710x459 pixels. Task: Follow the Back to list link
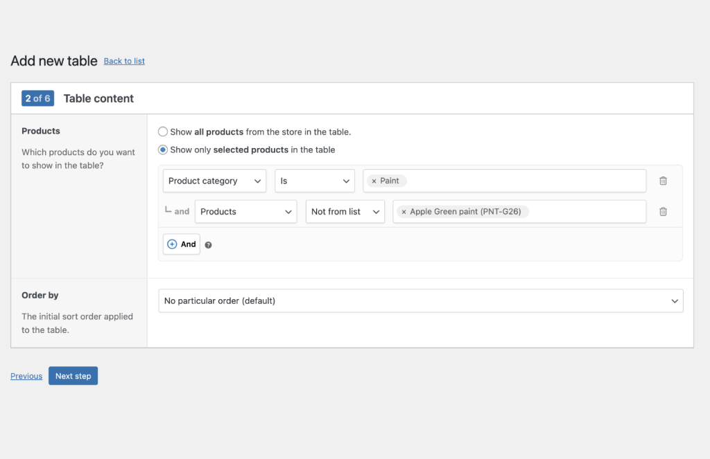123,61
